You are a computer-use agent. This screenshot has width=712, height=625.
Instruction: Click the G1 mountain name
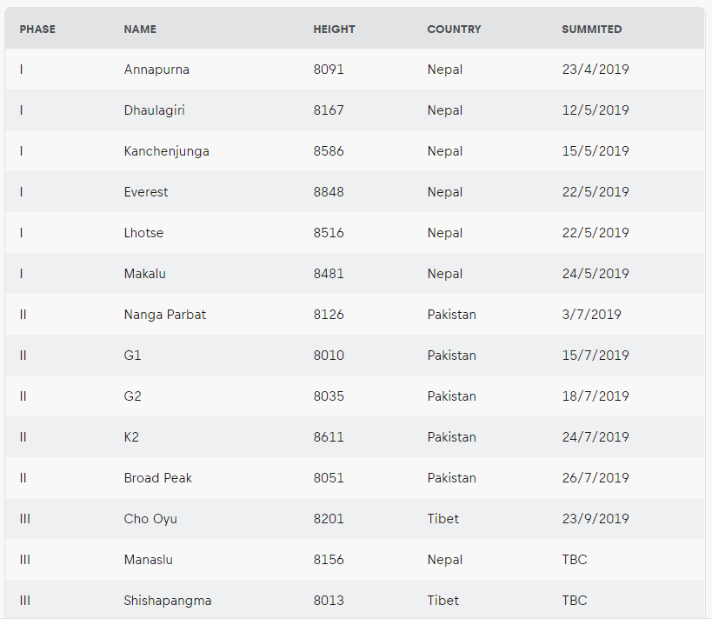coord(132,356)
